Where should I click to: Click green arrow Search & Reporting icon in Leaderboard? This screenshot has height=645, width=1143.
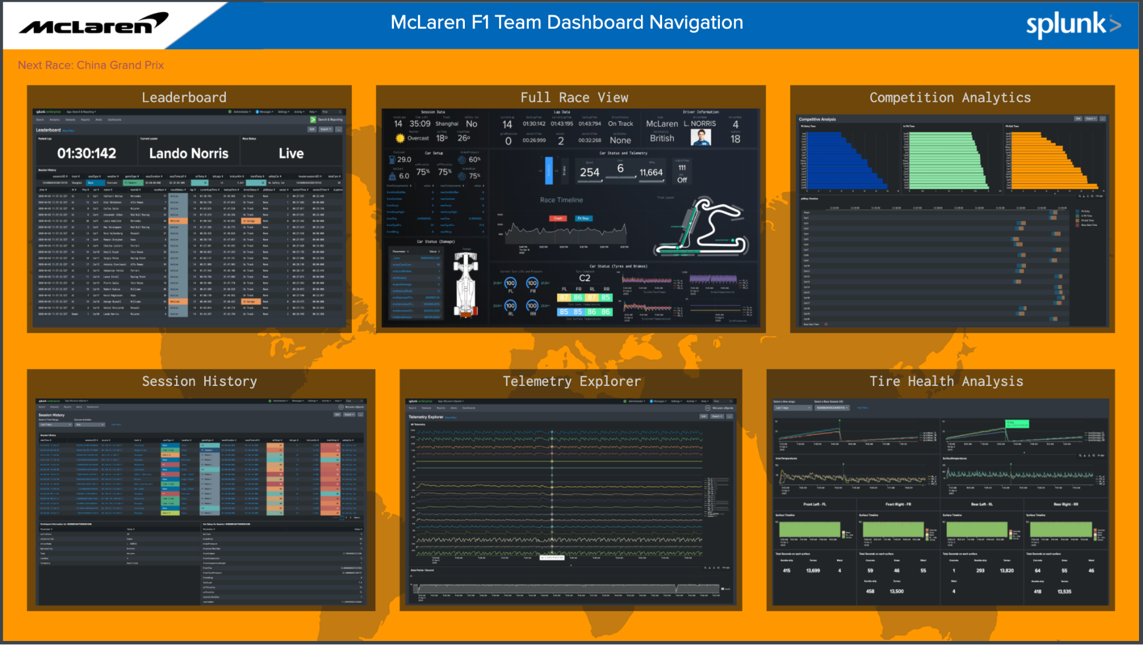313,120
